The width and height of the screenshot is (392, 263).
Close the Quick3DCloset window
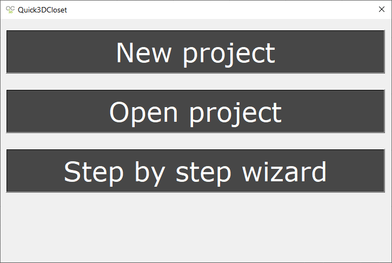point(382,10)
